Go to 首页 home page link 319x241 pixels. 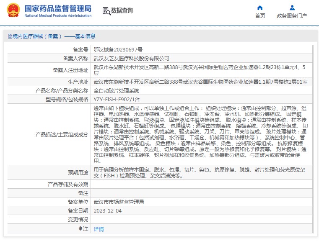coord(260,15)
